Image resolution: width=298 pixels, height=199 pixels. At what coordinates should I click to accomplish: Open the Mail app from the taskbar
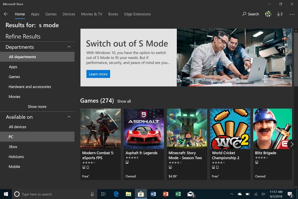[x=190, y=194]
